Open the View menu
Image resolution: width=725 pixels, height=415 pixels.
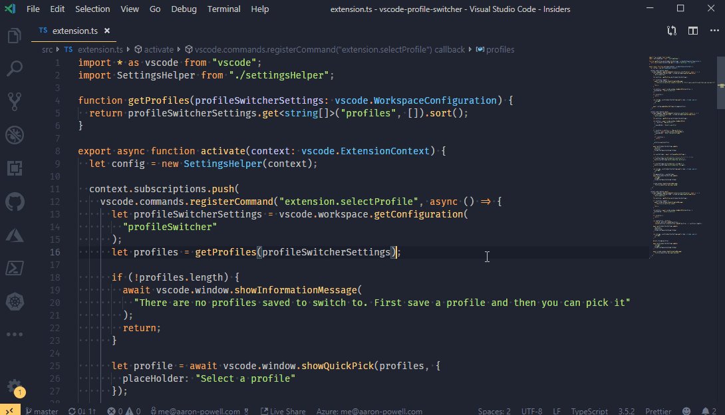click(130, 9)
